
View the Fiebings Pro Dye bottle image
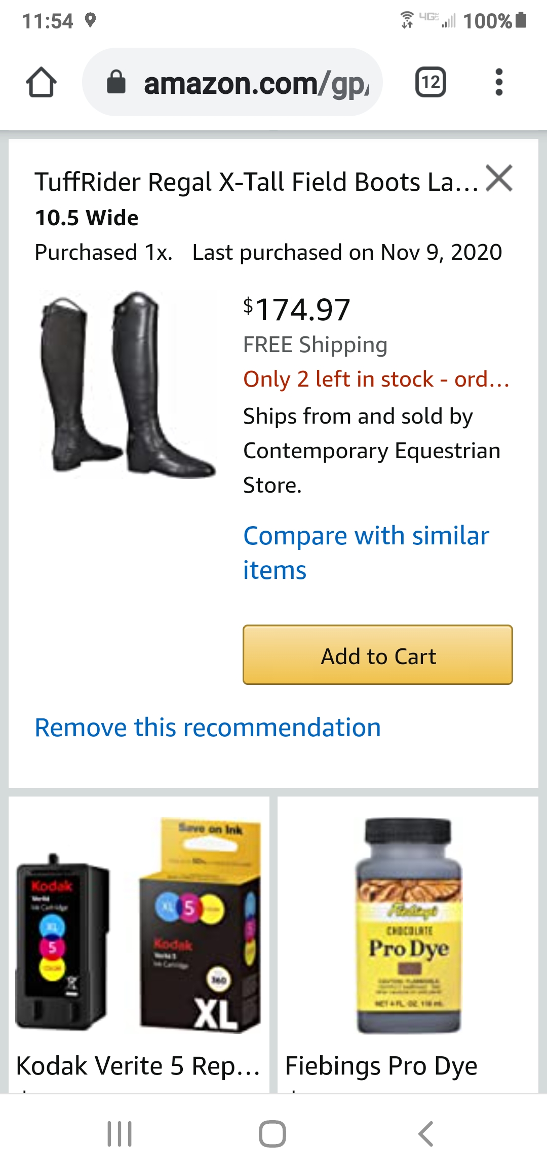[408, 925]
